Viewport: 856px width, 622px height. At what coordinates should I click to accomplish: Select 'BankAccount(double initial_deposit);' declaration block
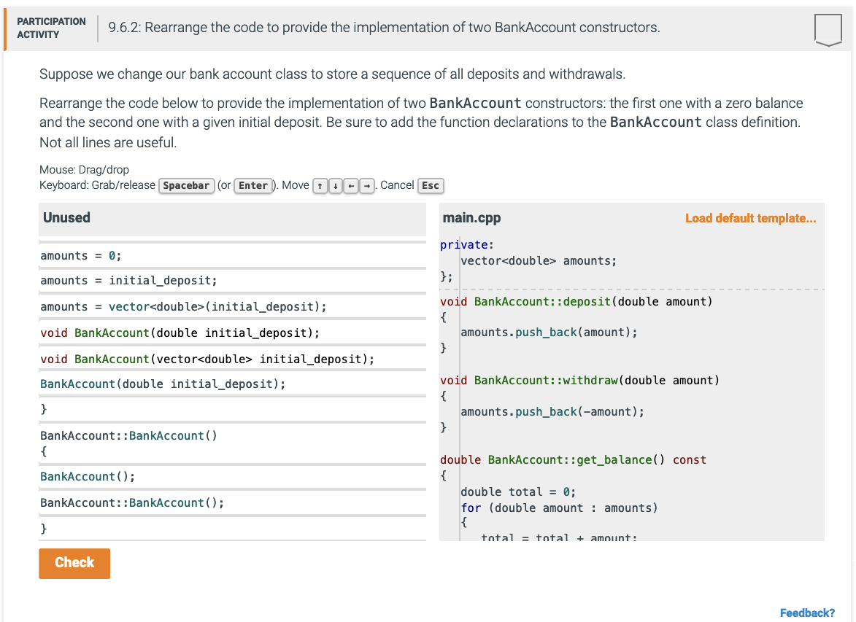coord(163,384)
